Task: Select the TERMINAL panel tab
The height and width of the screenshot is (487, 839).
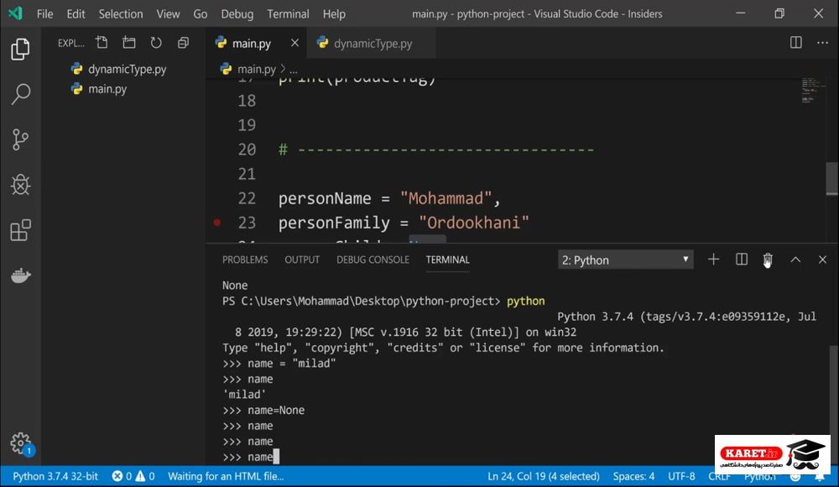Action: point(448,259)
